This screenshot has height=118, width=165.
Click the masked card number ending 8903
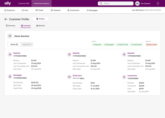coord(78,79)
